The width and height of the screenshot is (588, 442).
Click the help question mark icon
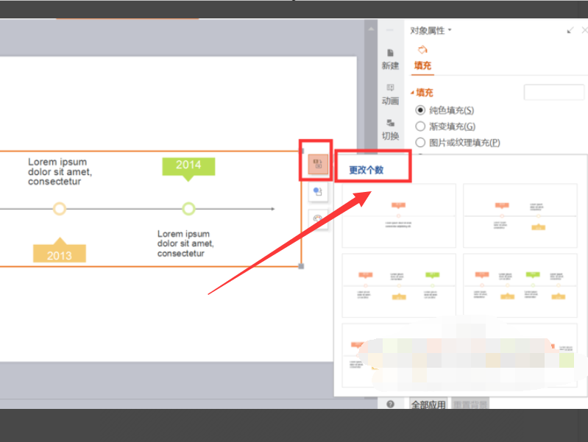[390, 404]
